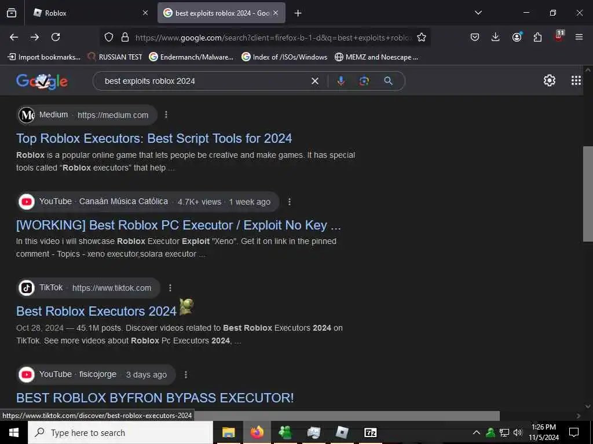Open the Medium source link
Image resolution: width=593 pixels, height=444 pixels.
(x=87, y=115)
